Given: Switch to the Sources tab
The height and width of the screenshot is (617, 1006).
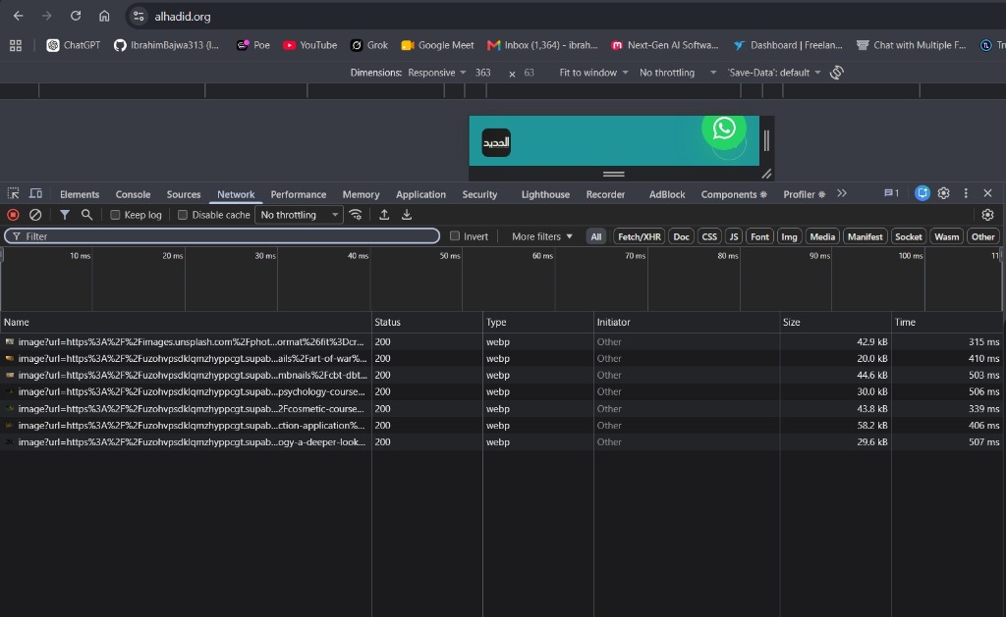Looking at the screenshot, I should pyautogui.click(x=184, y=194).
